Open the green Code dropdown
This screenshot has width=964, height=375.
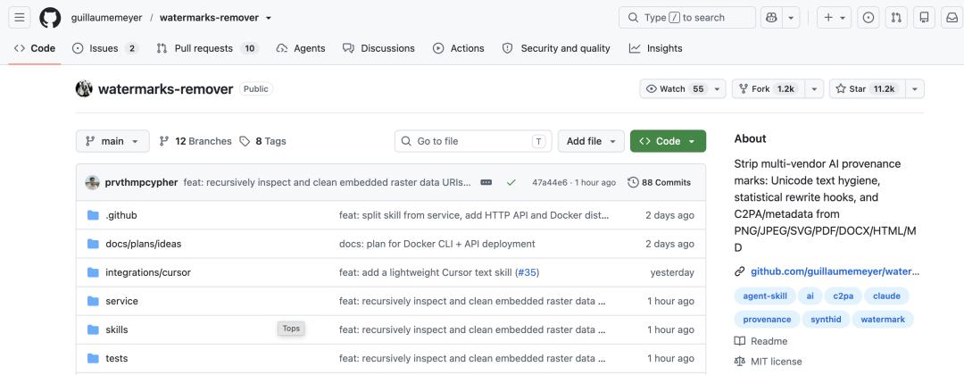[x=668, y=141]
